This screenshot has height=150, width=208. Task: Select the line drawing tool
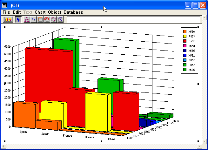(33, 19)
